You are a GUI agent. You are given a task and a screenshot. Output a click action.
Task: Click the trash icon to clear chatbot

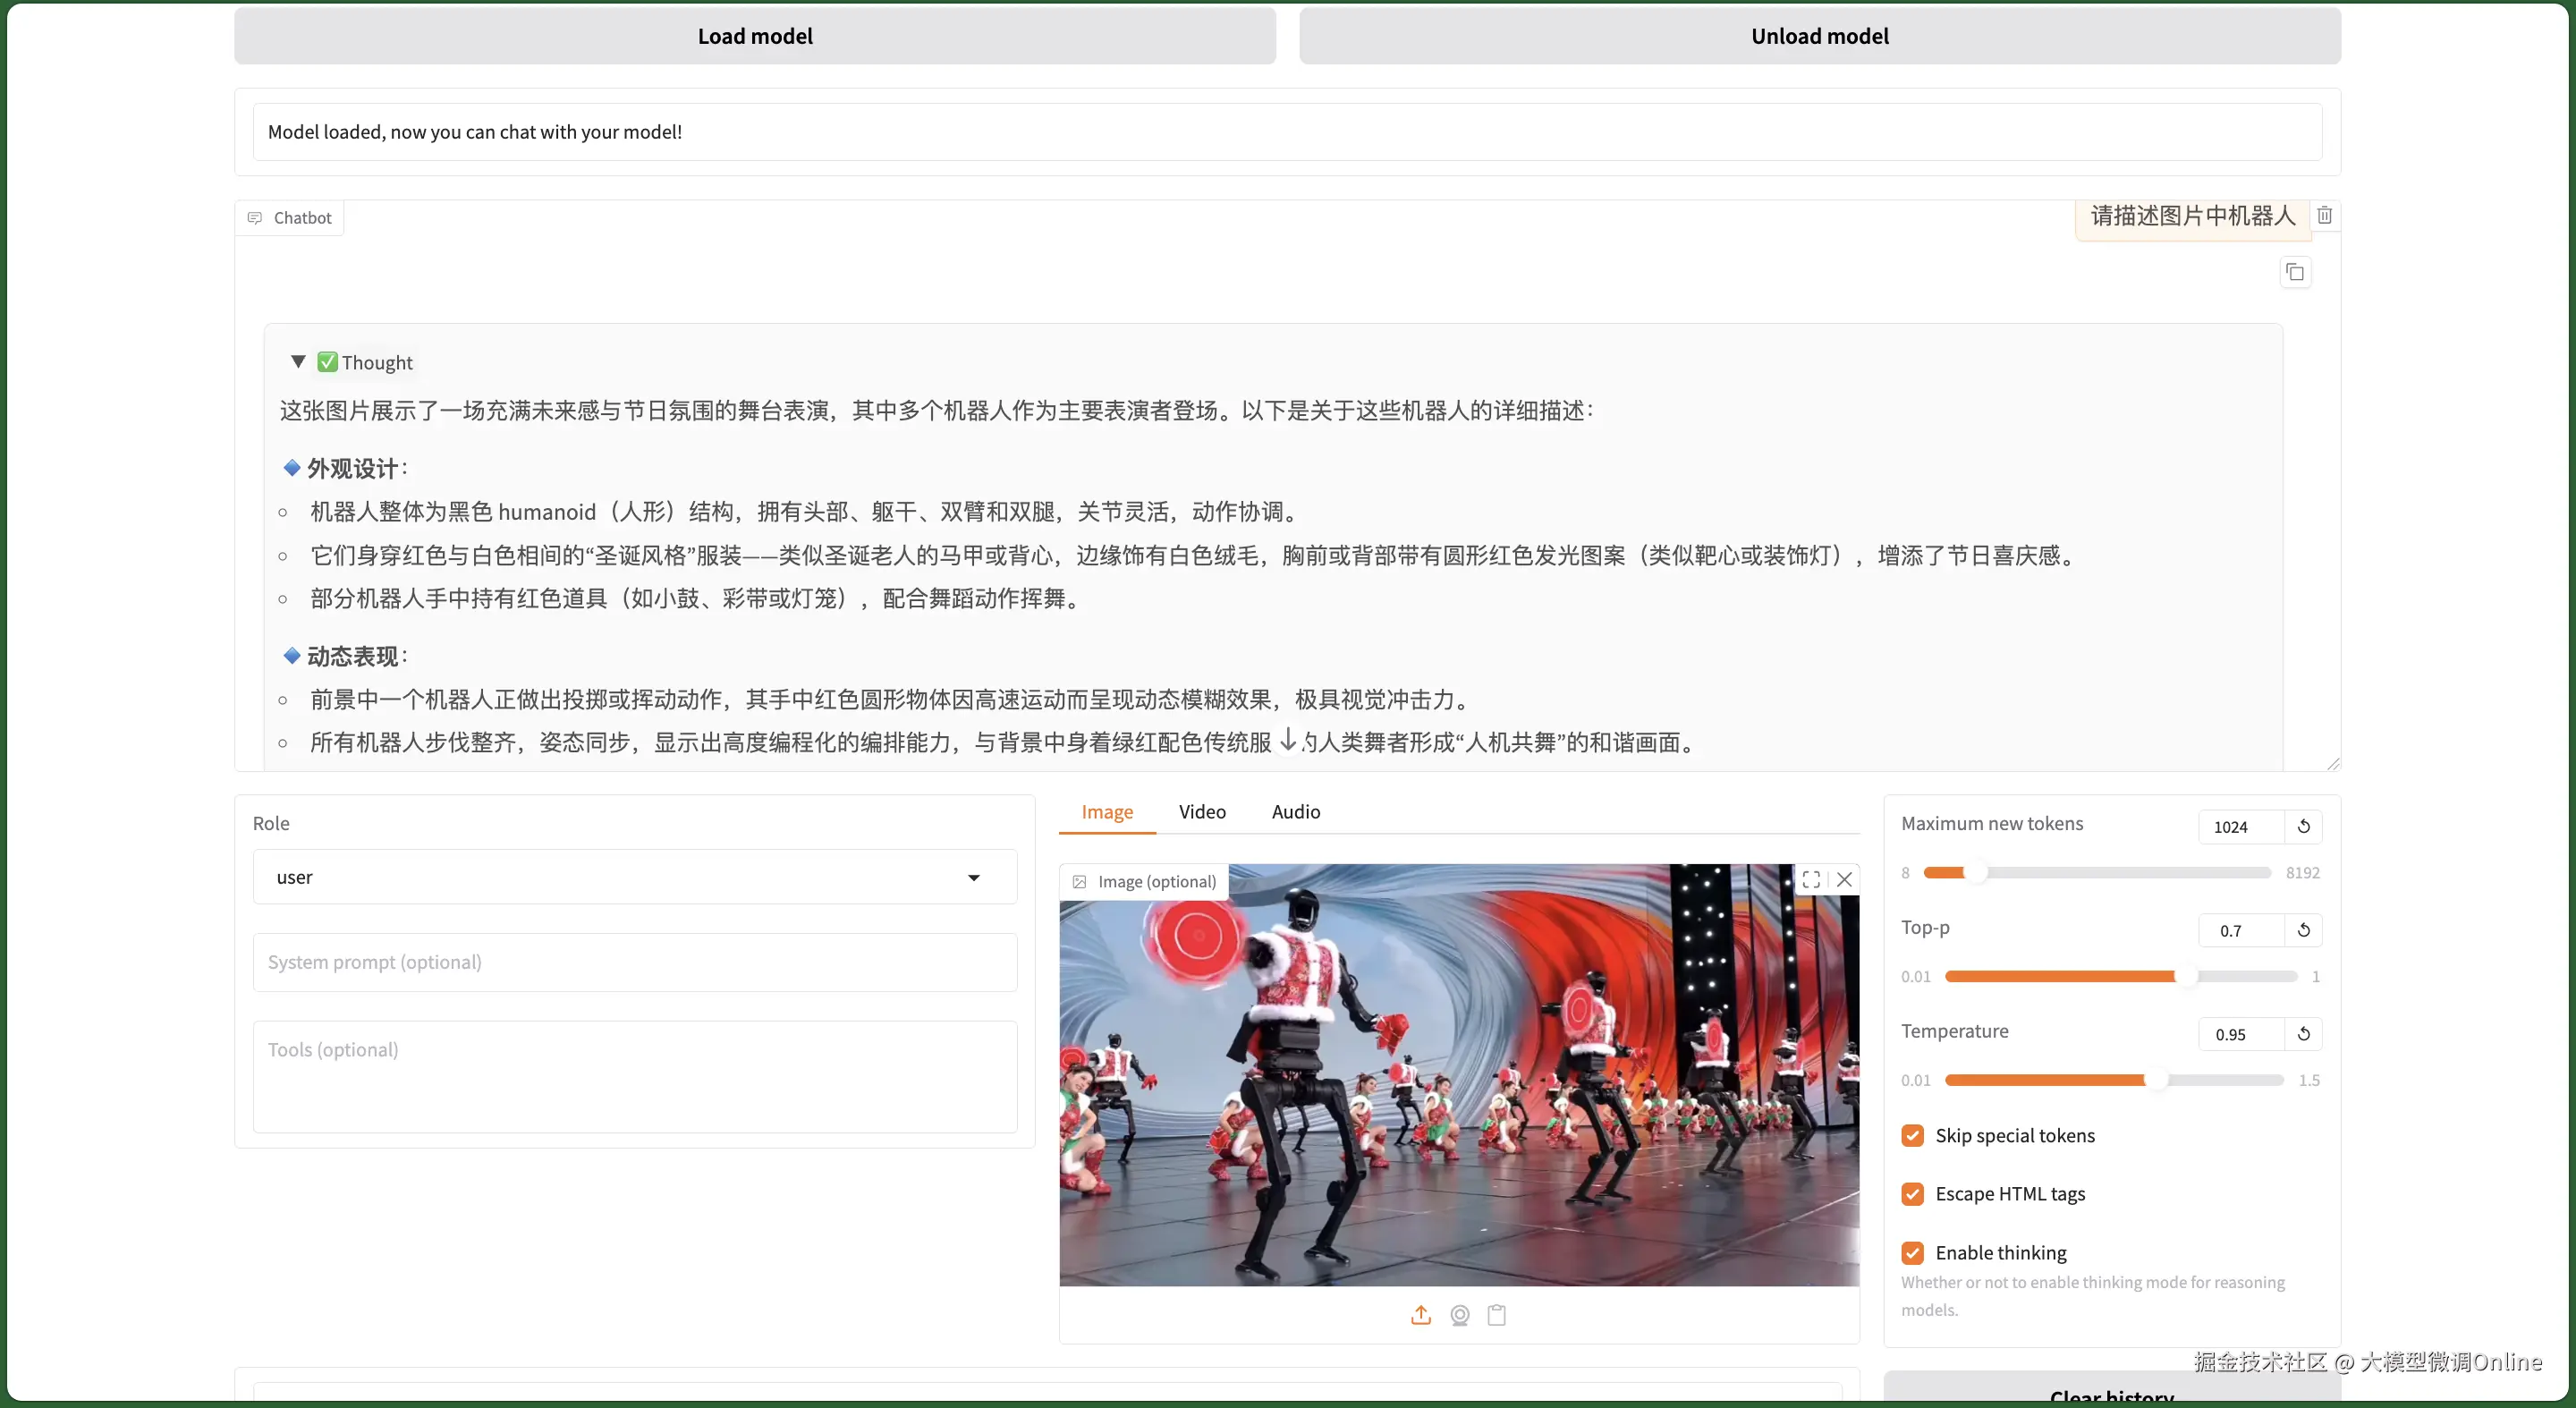pos(2324,215)
